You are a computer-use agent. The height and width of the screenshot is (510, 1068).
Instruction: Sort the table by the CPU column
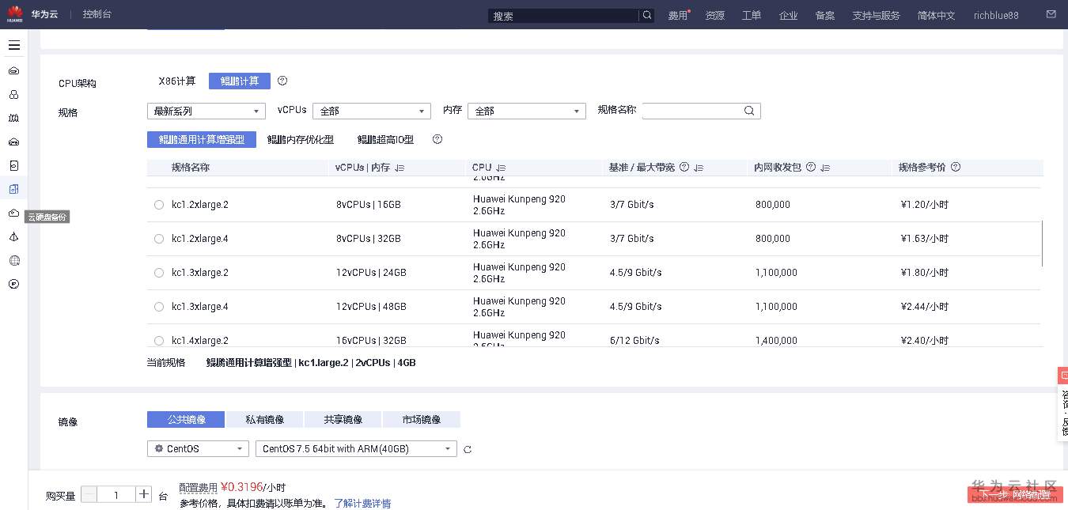coord(501,168)
